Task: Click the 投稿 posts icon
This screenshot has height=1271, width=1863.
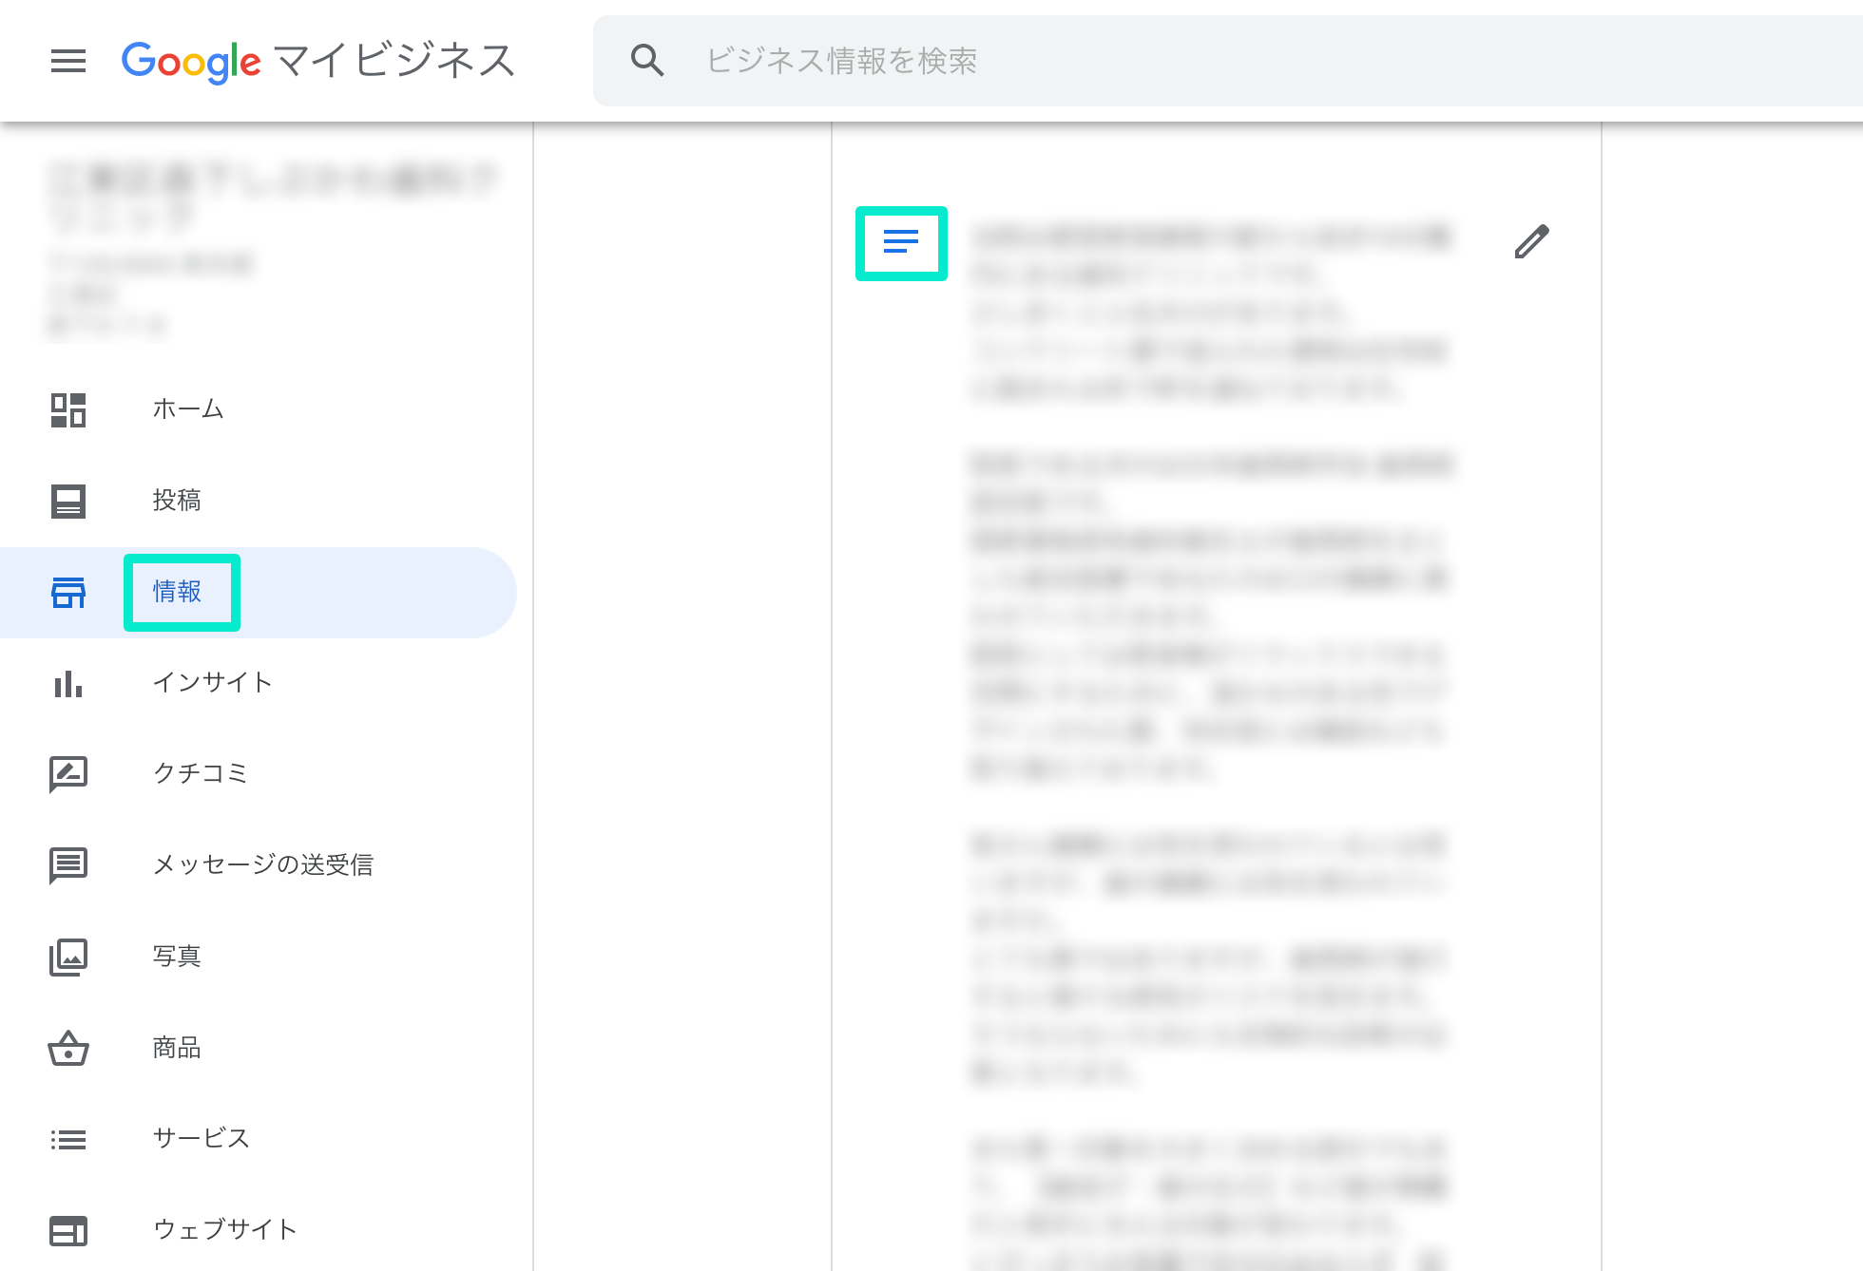Action: (68, 501)
